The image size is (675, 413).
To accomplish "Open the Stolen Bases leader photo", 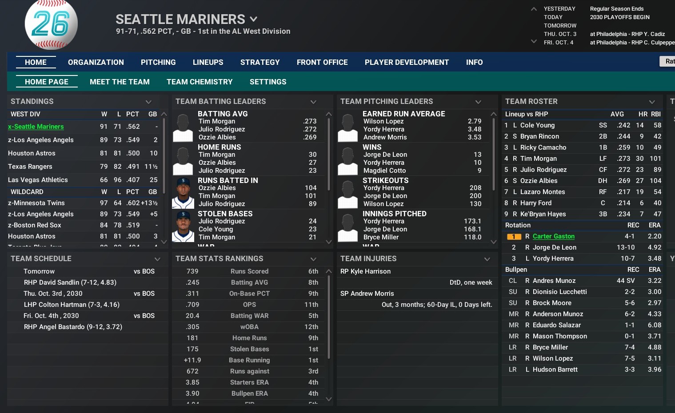I will pos(183,226).
